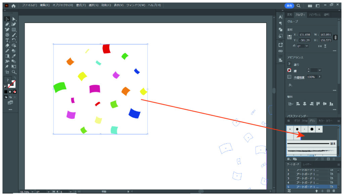Image resolution: width=344 pixels, height=196 pixels.
Task: Select the Curvature tool
Action: click(14, 24)
